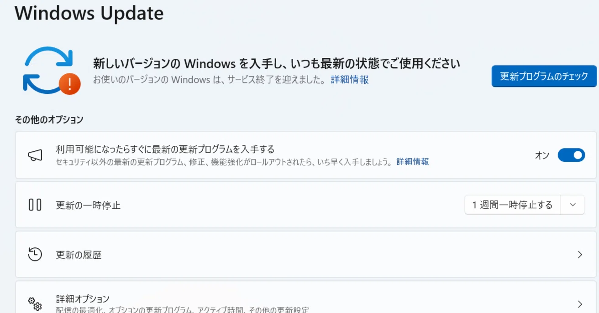The height and width of the screenshot is (313, 599).
Task: Turn off the latest updates toggle
Action: (571, 155)
